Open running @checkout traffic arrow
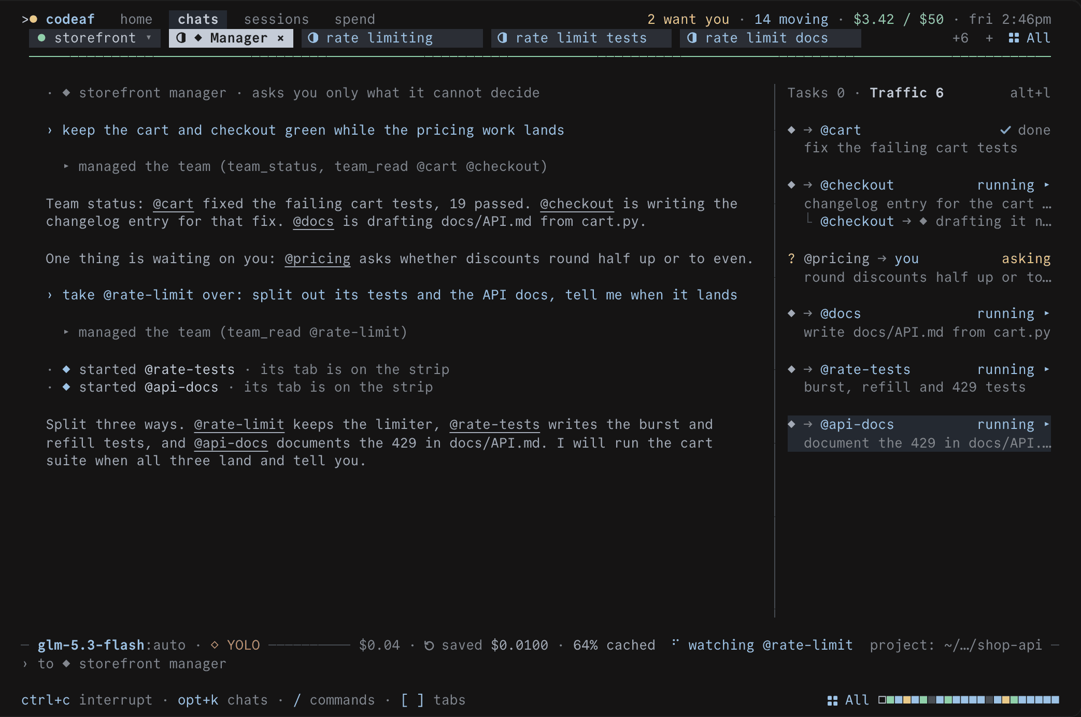 tap(1047, 185)
